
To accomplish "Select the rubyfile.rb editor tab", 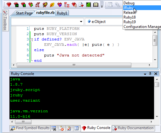I will tap(45, 13).
